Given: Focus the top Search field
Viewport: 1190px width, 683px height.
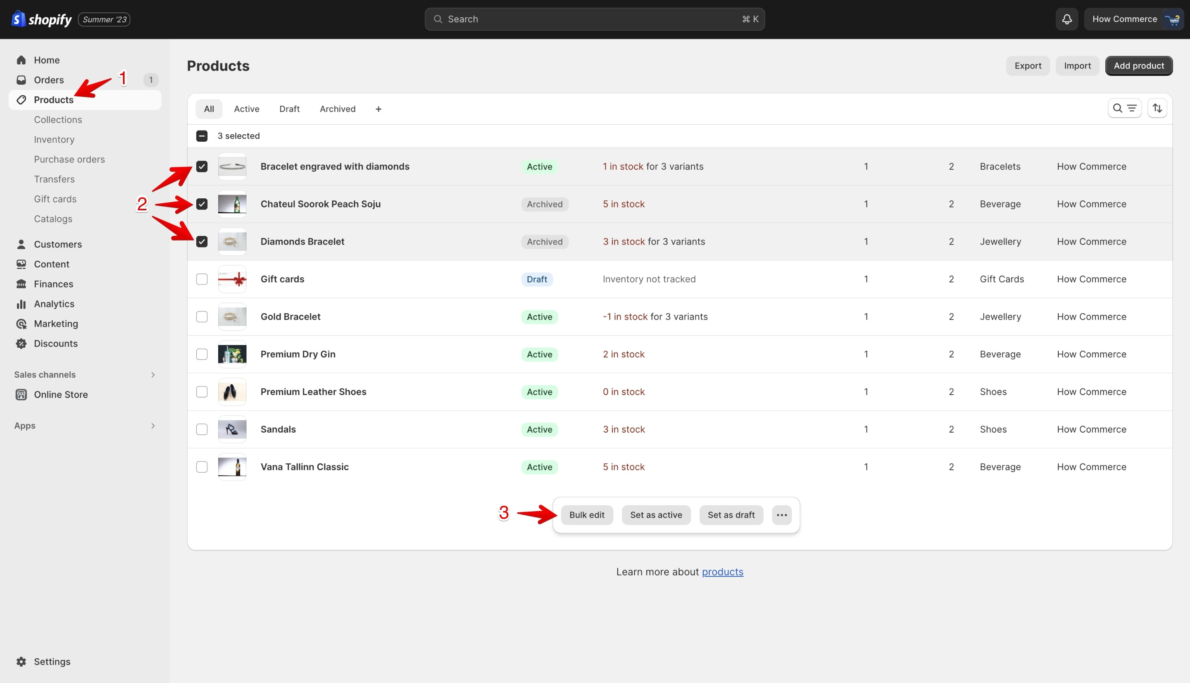Looking at the screenshot, I should click(x=595, y=19).
